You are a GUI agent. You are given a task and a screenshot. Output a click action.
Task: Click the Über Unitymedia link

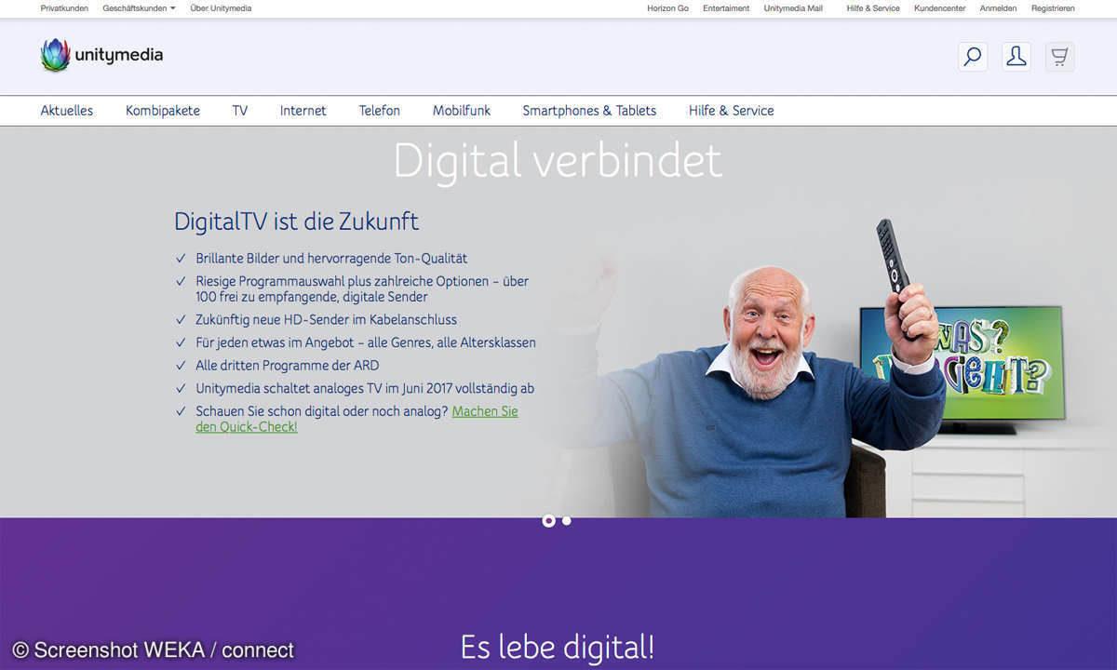[x=221, y=8]
